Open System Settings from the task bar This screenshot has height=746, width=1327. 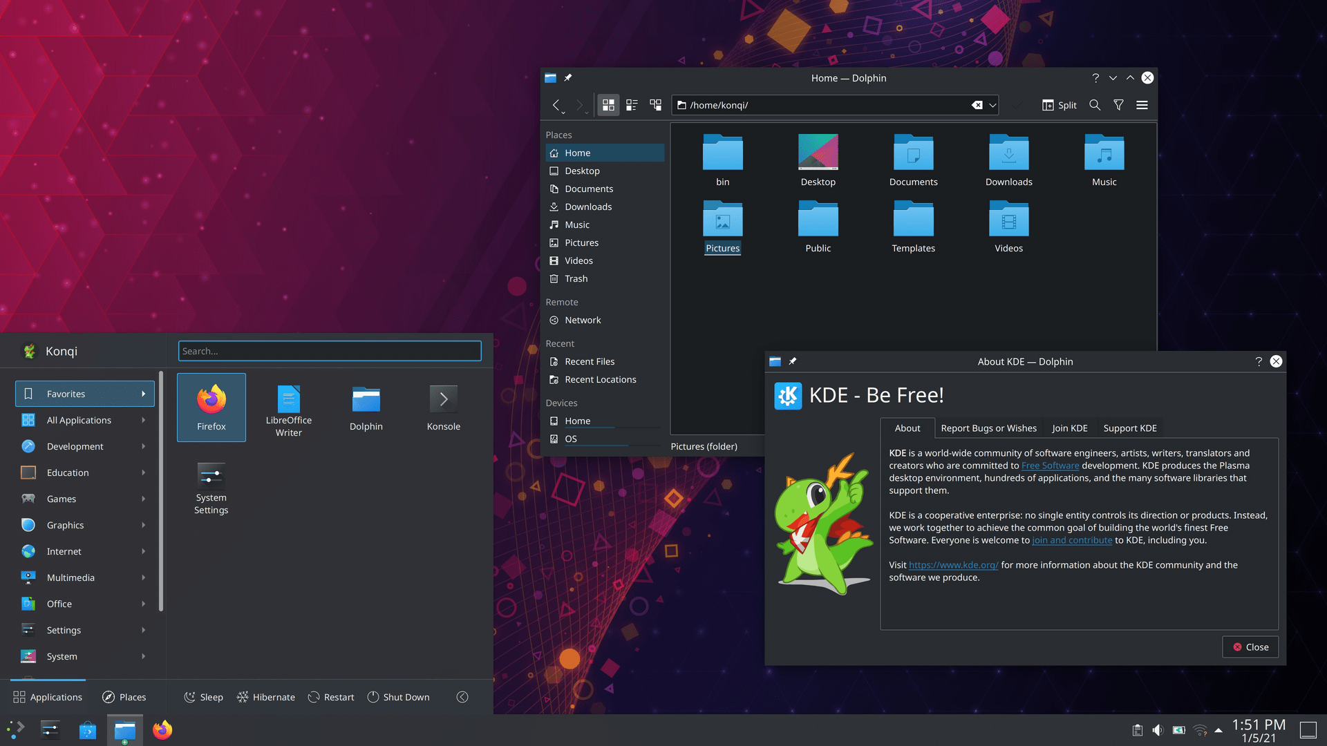[50, 730]
